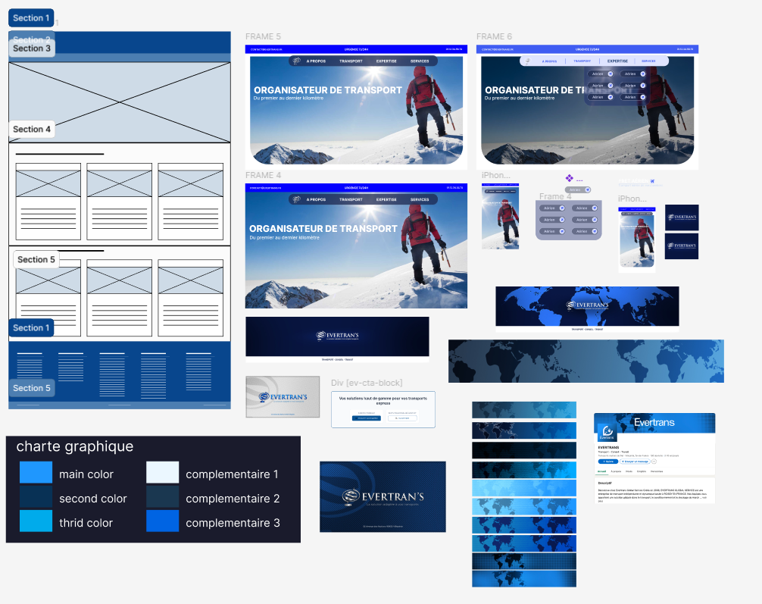Click the globe logo in Frame 5 navbar
The height and width of the screenshot is (604, 762).
click(297, 61)
